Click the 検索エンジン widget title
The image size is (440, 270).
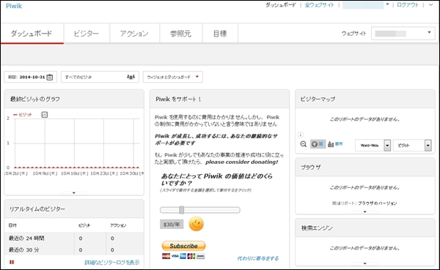tap(317, 228)
